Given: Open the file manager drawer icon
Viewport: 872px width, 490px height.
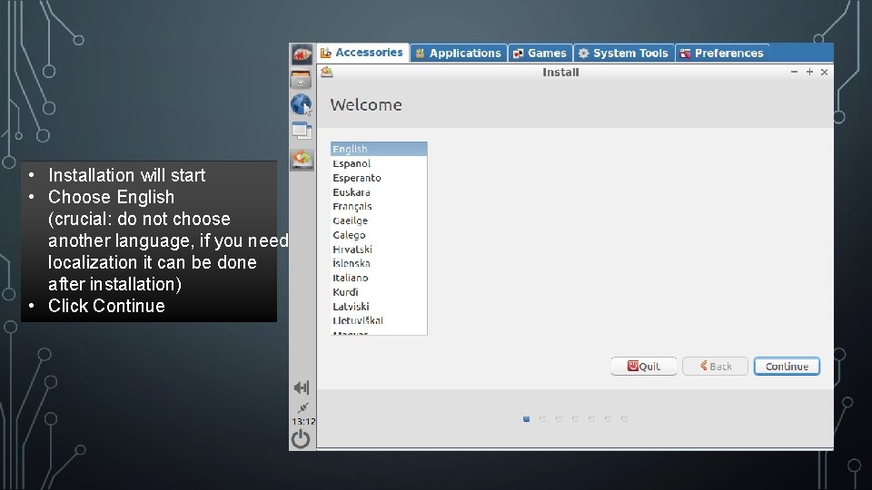Looking at the screenshot, I should tap(301, 80).
